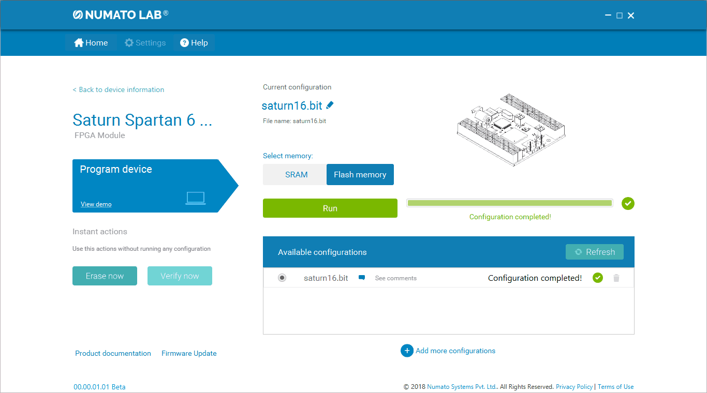This screenshot has height=393, width=707.
Task: Click the FPGA board illustration
Action: pos(511,129)
